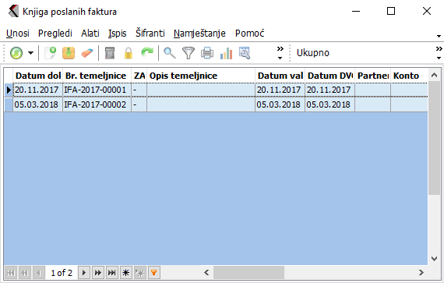Viewport: 444px width, 283px height.
Task: Open the refresh button dropdown arrow
Action: tap(30, 53)
